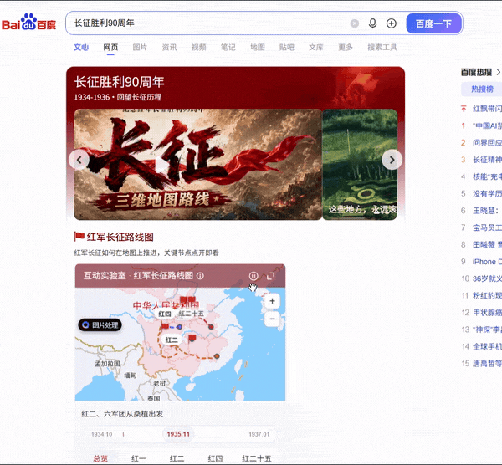Viewport: 502px width, 465px height.
Task: Switch to the 红四 route tab
Action: (x=215, y=458)
